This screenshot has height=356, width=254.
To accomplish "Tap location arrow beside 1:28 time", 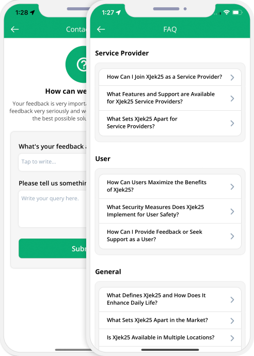I will point(33,12).
